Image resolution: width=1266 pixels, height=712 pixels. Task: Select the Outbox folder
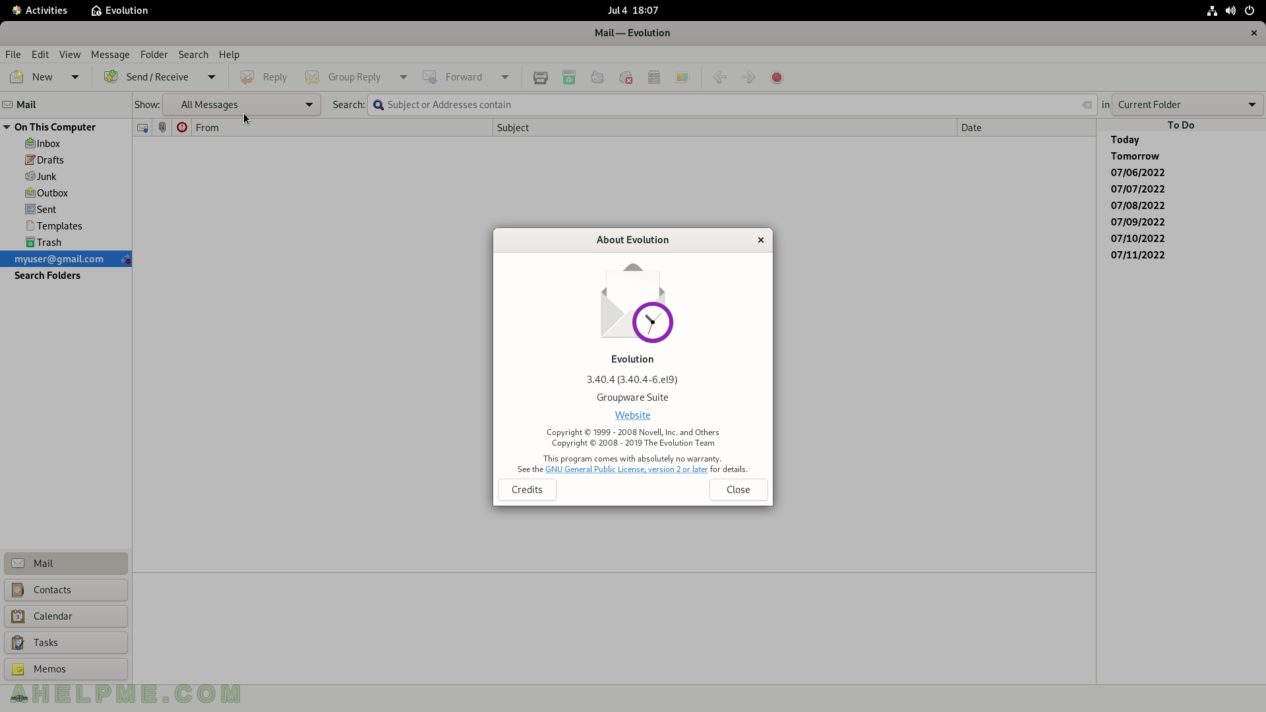(x=66, y=193)
